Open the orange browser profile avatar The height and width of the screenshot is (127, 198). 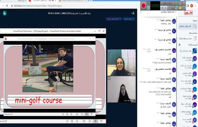(192, 6)
